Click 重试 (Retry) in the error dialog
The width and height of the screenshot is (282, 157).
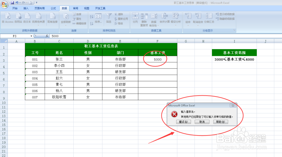[x=184, y=122]
